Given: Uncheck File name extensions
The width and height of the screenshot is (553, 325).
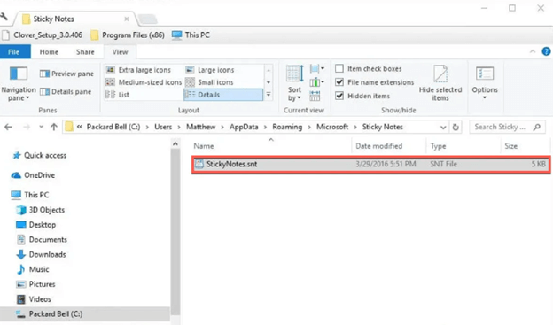Looking at the screenshot, I should [374, 82].
